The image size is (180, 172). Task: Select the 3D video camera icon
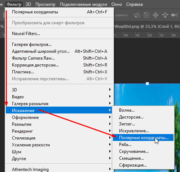click(x=175, y=15)
